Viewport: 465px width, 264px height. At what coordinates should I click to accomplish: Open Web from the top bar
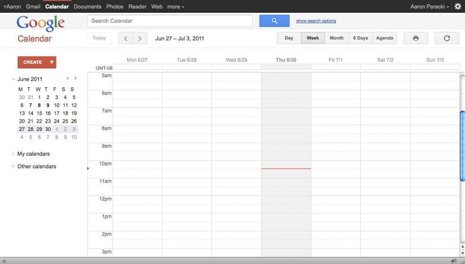click(157, 7)
